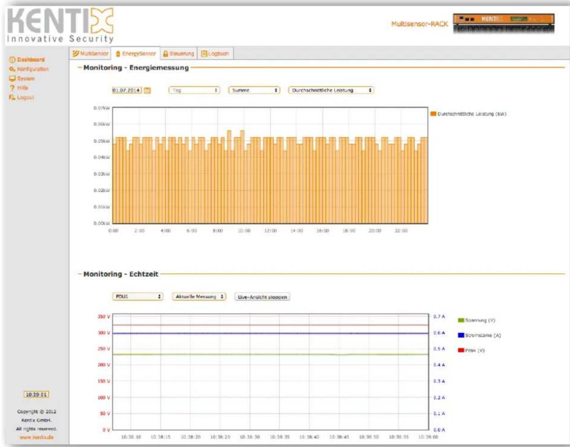
Task: Open the Durchschnittliche Leistung dropdown
Action: [x=331, y=90]
